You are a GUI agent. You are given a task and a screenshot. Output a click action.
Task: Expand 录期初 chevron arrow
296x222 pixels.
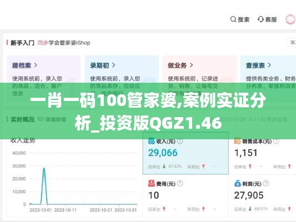pos(113,65)
